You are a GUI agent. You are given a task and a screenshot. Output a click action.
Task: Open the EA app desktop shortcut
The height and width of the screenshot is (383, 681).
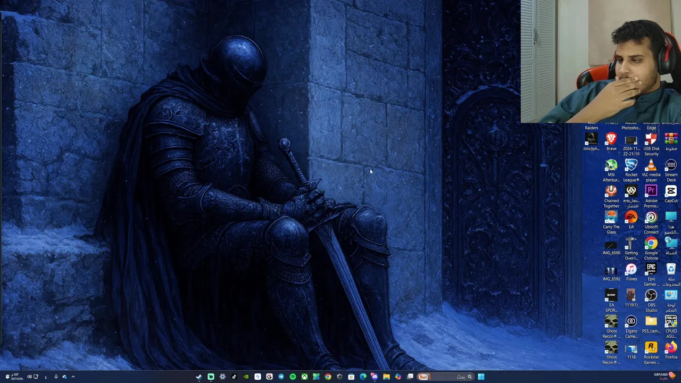click(x=631, y=220)
